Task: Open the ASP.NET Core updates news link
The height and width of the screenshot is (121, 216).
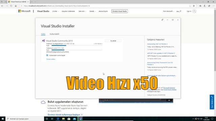Action: coord(161,53)
